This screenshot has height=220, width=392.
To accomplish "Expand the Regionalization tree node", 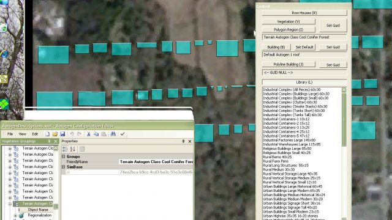I will tap(15, 215).
